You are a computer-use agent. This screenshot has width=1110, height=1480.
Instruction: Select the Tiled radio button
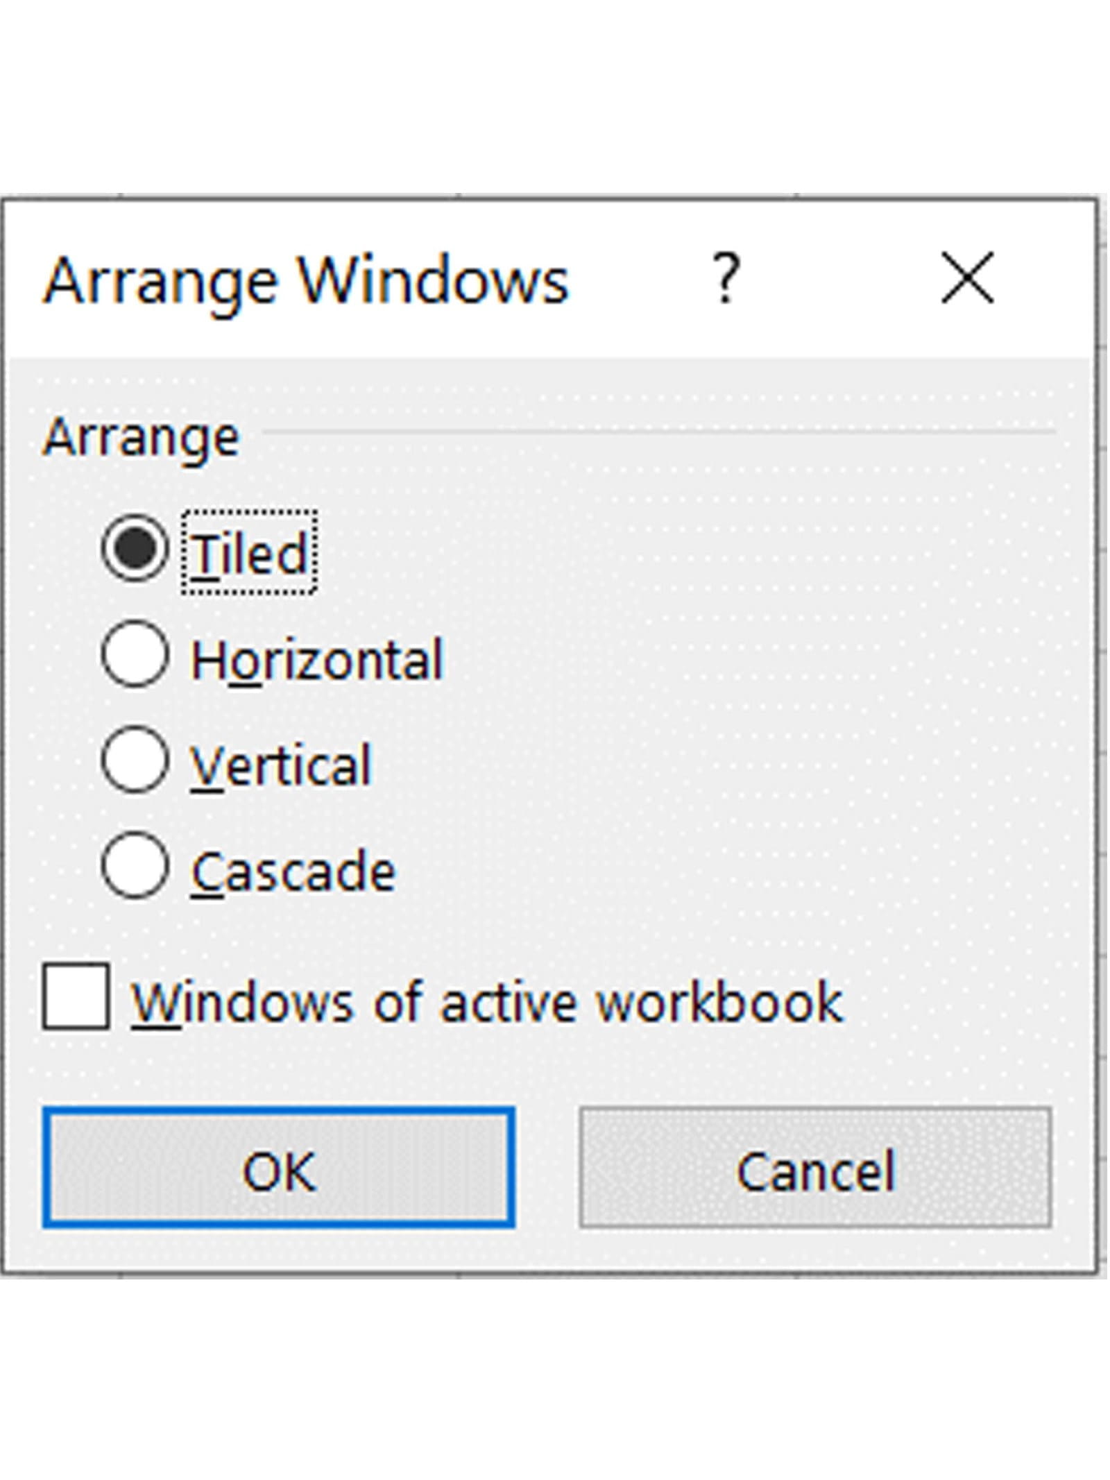[x=135, y=548]
